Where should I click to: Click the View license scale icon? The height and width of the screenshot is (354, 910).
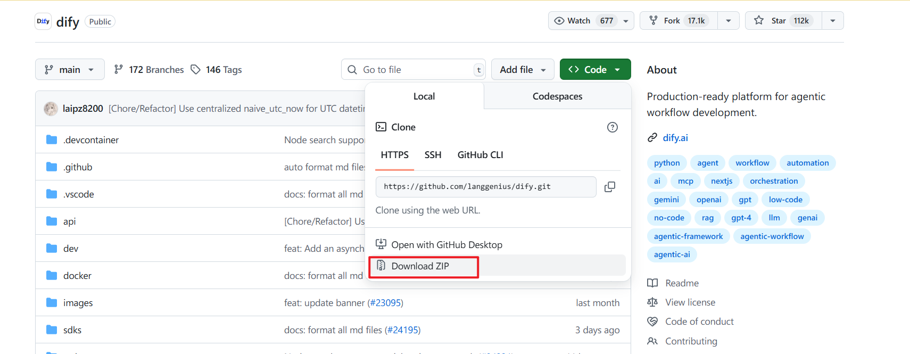coord(652,302)
